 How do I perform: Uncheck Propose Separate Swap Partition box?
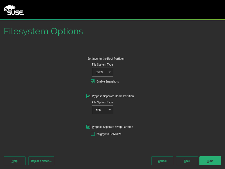coord(88,127)
